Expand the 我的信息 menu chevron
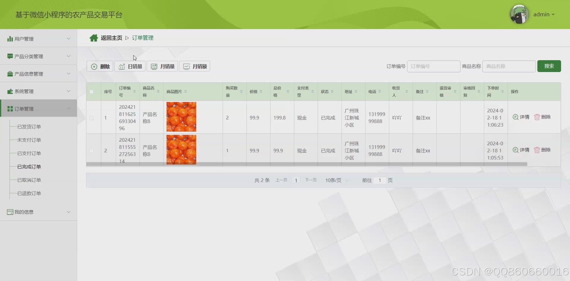This screenshot has width=570, height=281. pyautogui.click(x=69, y=212)
